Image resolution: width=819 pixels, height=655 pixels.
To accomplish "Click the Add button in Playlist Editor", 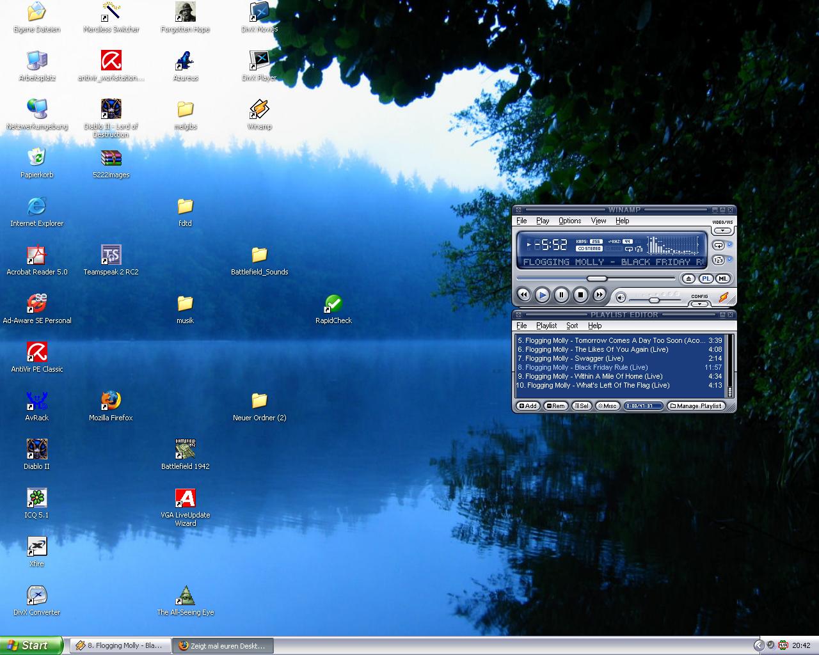I will coord(528,406).
